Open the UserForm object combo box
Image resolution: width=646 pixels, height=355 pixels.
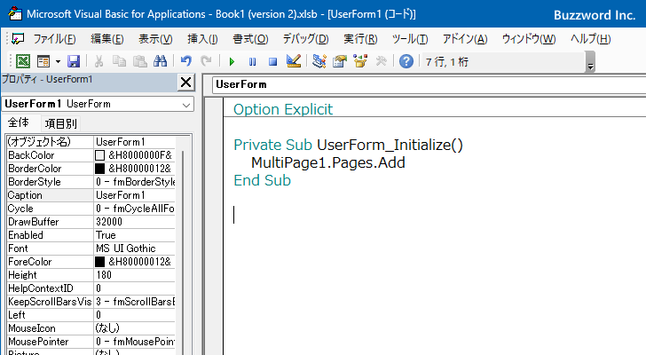click(x=429, y=84)
